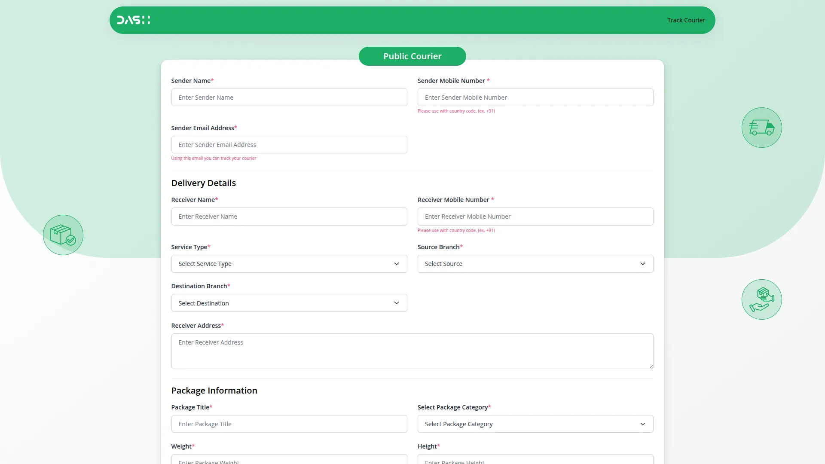825x464 pixels.
Task: Focus the Sender Name input field
Action: coord(289,98)
